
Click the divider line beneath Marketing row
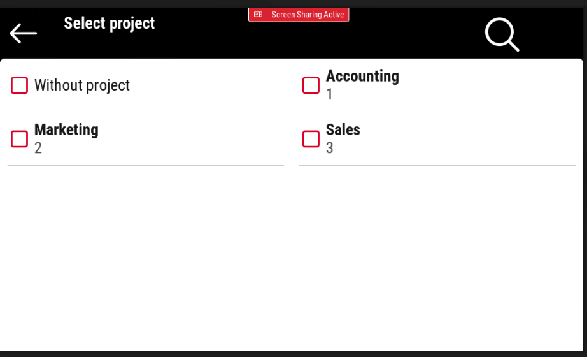coord(146,166)
